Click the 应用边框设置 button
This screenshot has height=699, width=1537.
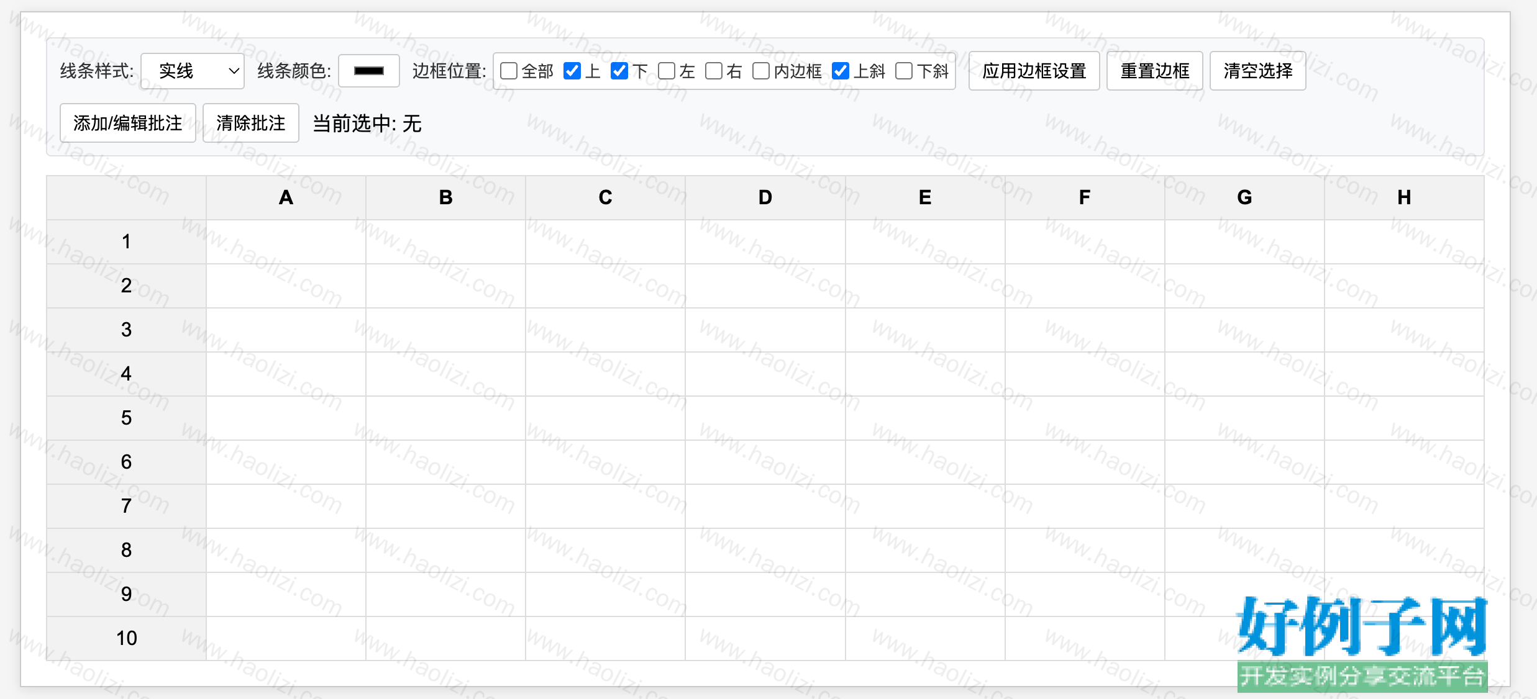click(1034, 71)
